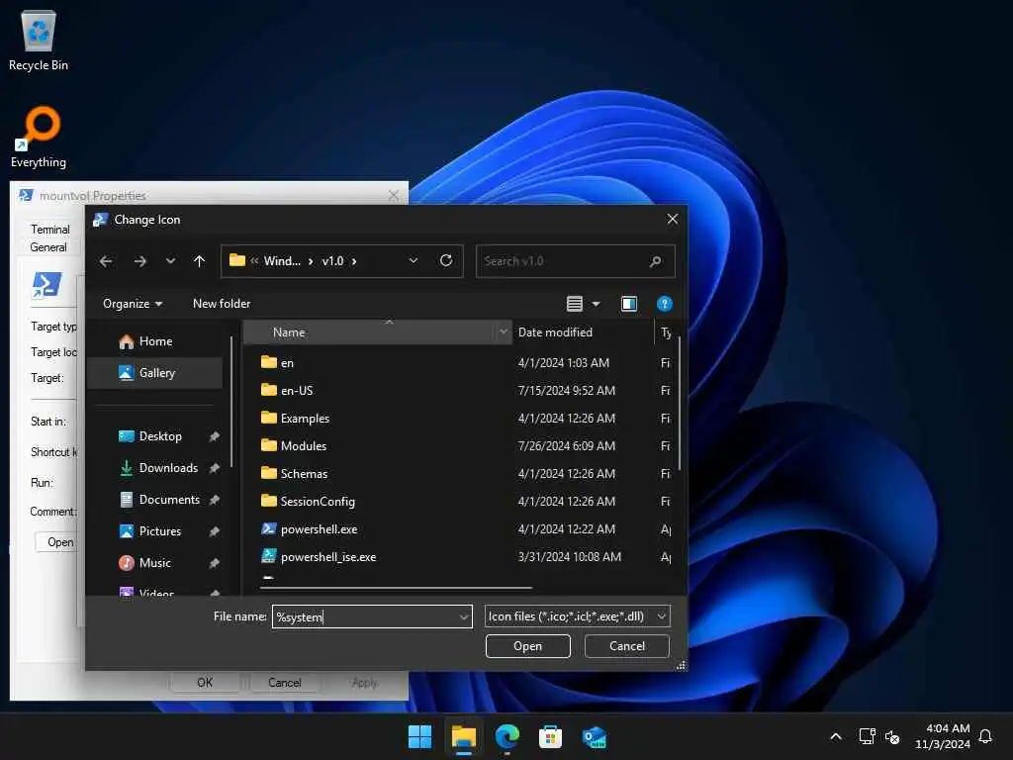Switch to General tab in mountvol Properties
The image size is (1013, 760).
(48, 247)
